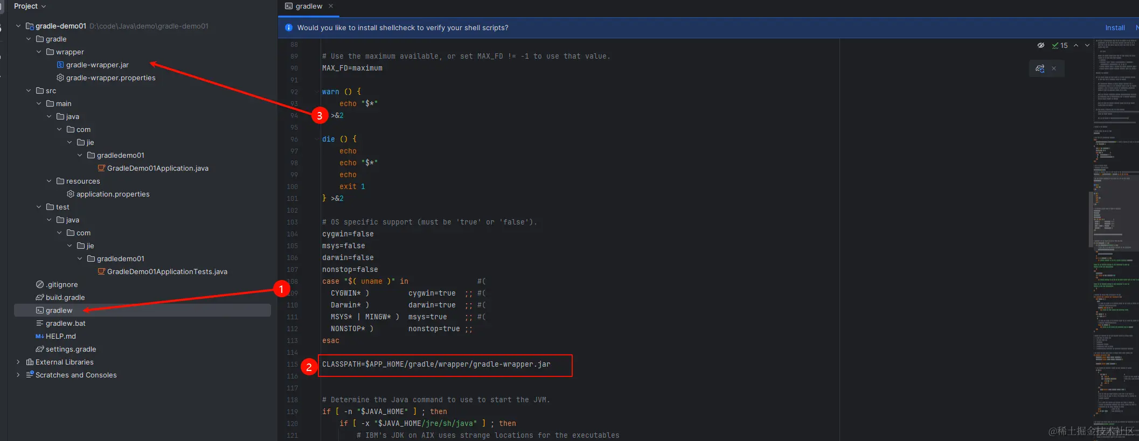1139x441 pixels.
Task: Click the settings.gradle elephant icon
Action: coord(40,349)
